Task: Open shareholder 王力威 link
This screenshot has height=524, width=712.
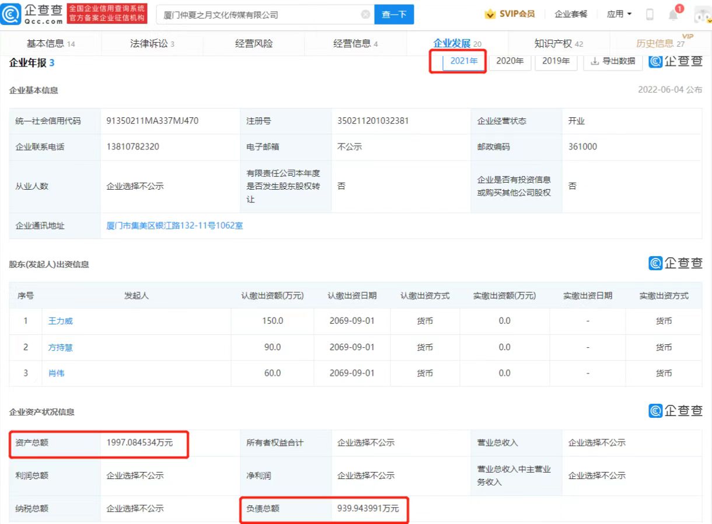Action: (61, 321)
